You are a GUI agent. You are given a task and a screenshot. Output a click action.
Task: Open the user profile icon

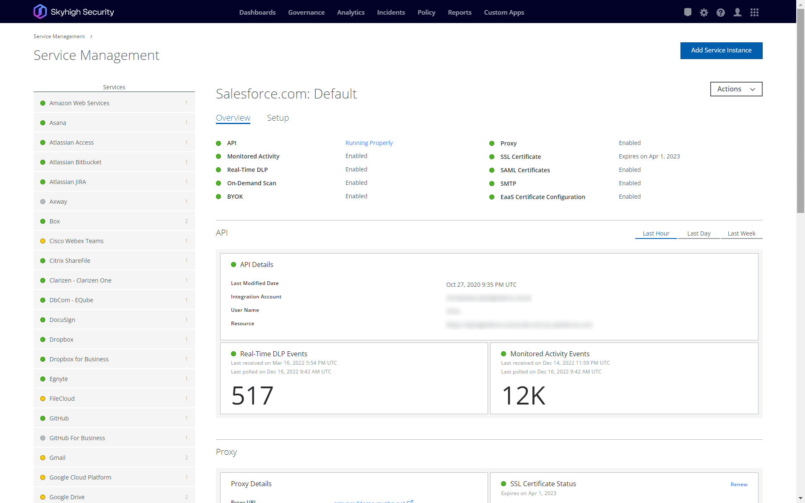737,13
